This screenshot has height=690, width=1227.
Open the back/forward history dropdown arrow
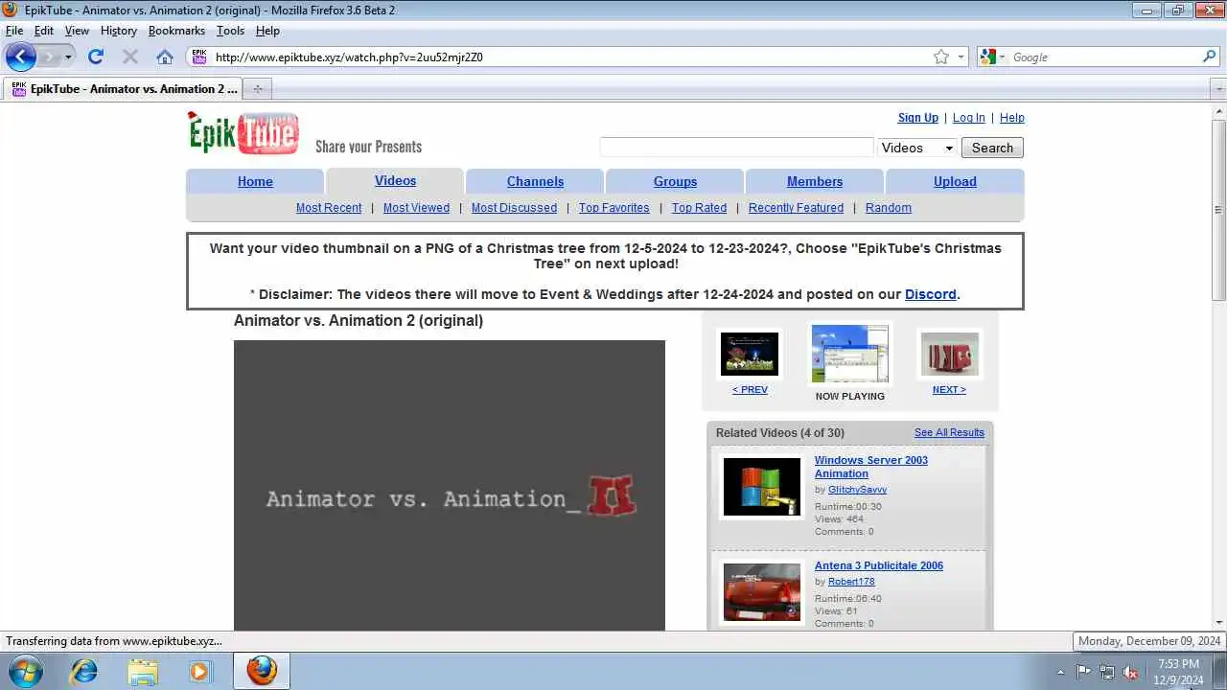(68, 57)
